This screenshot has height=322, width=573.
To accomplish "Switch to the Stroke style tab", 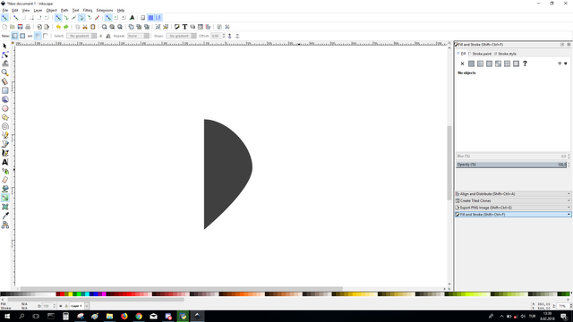I will pos(505,54).
